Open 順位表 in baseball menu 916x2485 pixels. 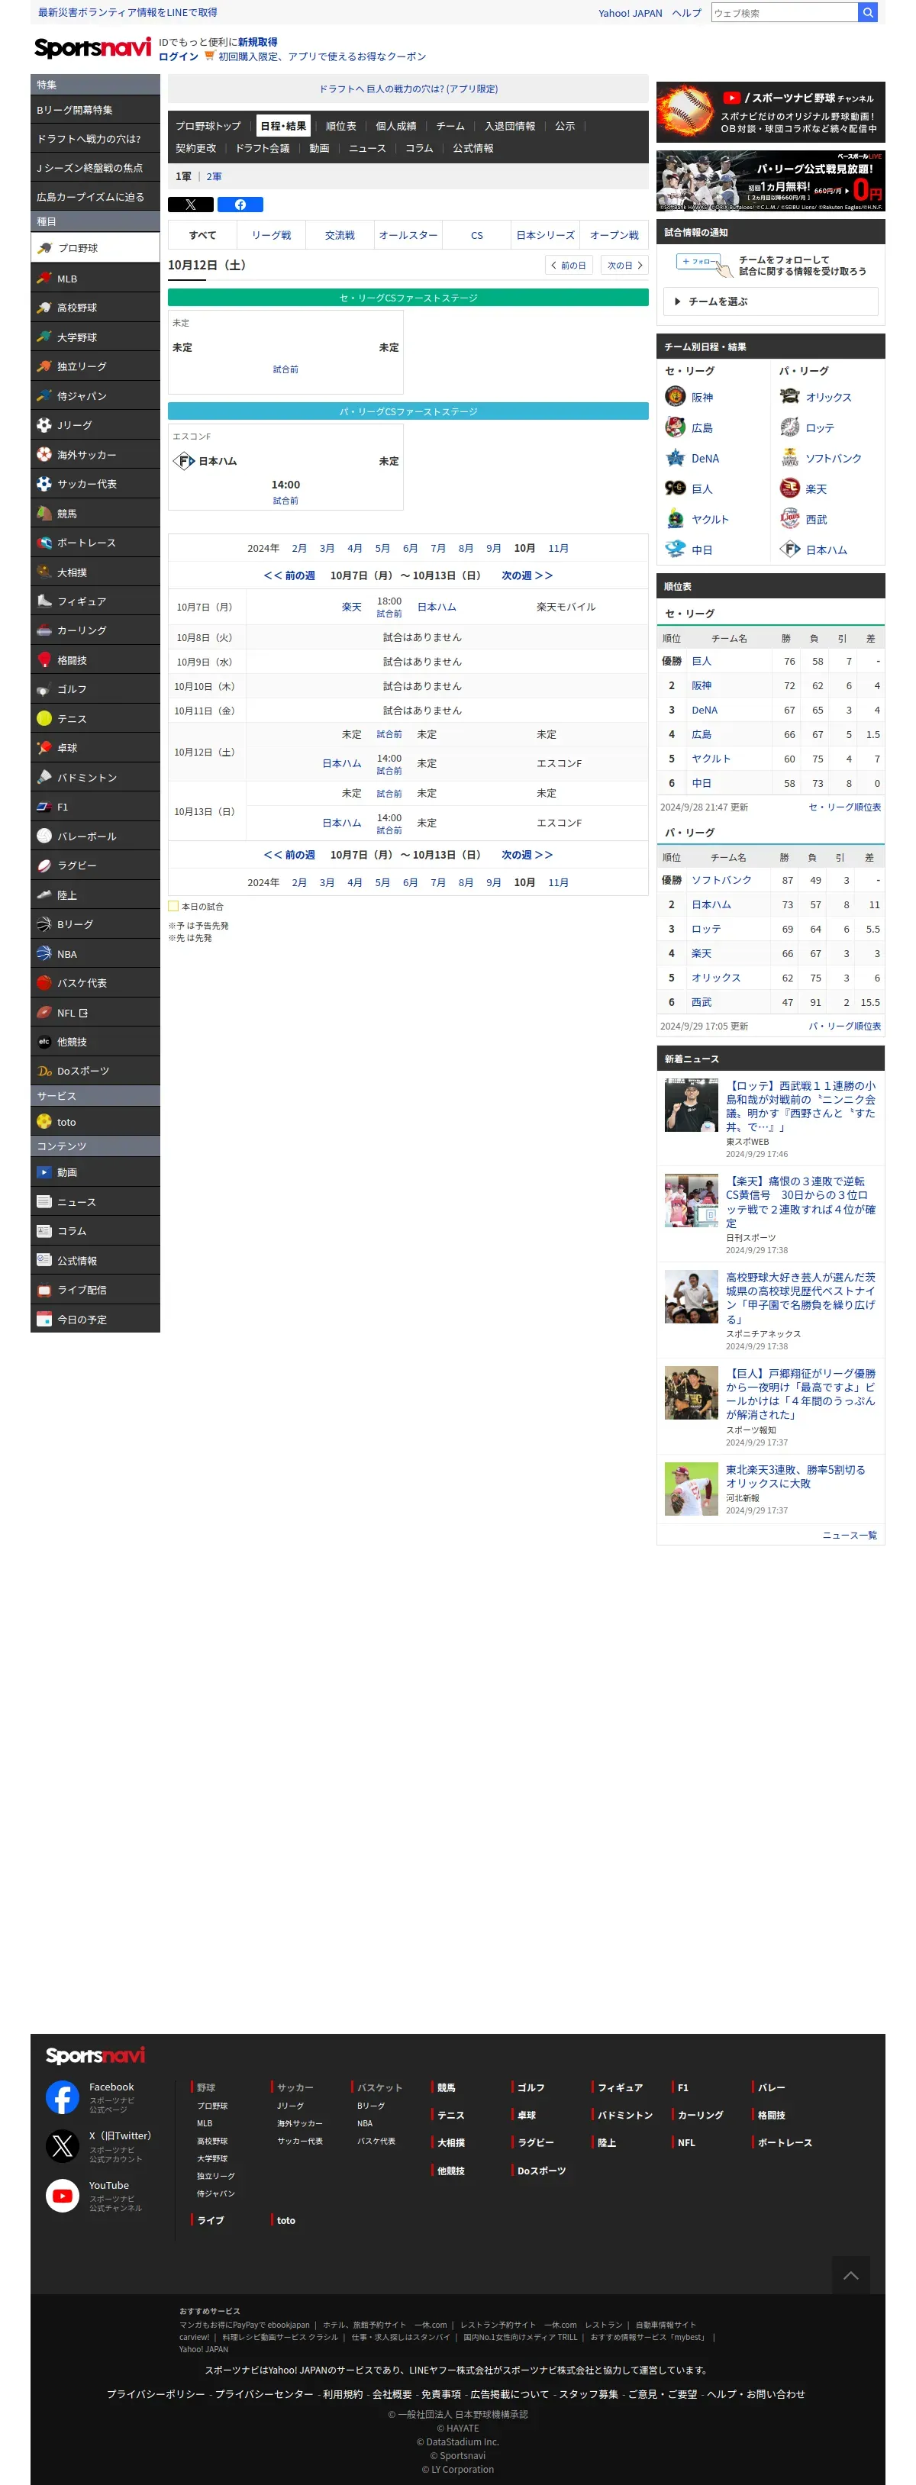coord(340,127)
